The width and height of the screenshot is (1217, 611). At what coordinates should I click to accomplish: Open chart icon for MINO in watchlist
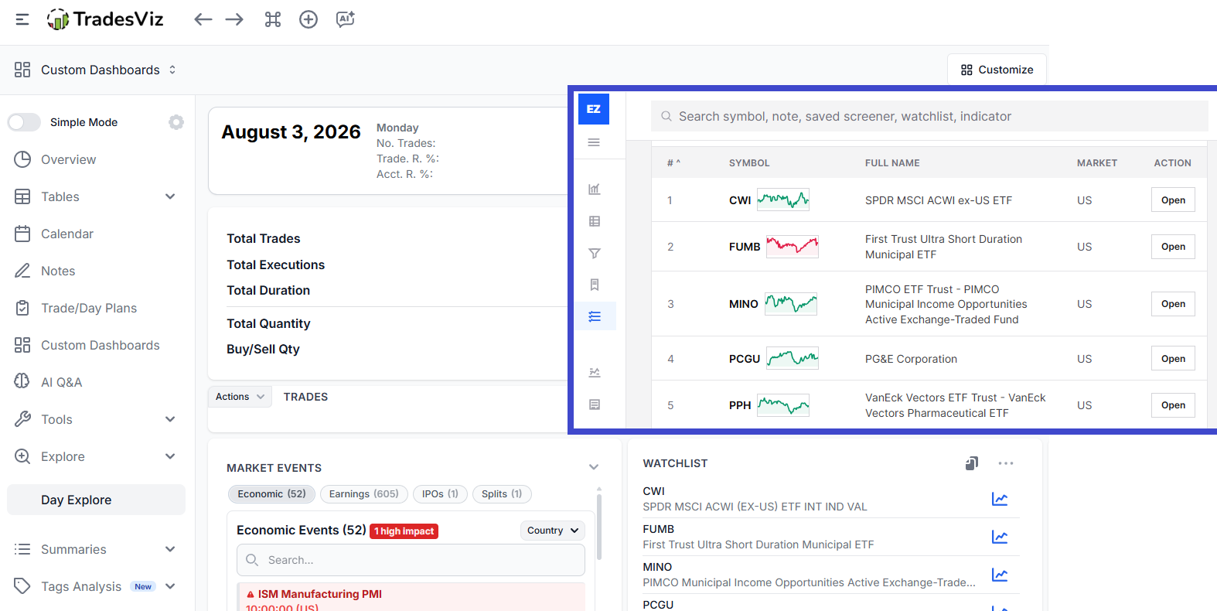click(1000, 575)
